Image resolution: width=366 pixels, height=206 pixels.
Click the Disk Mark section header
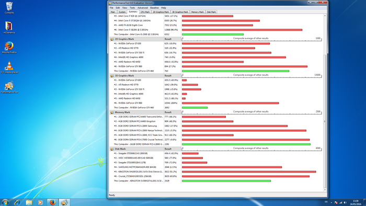click(x=136, y=149)
